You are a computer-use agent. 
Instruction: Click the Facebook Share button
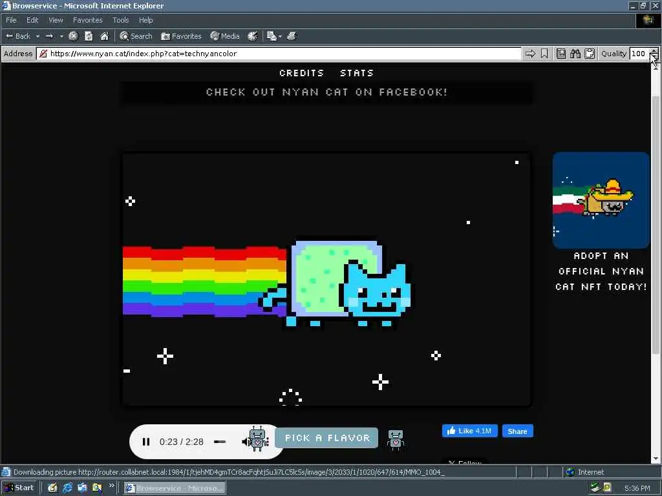tap(518, 431)
